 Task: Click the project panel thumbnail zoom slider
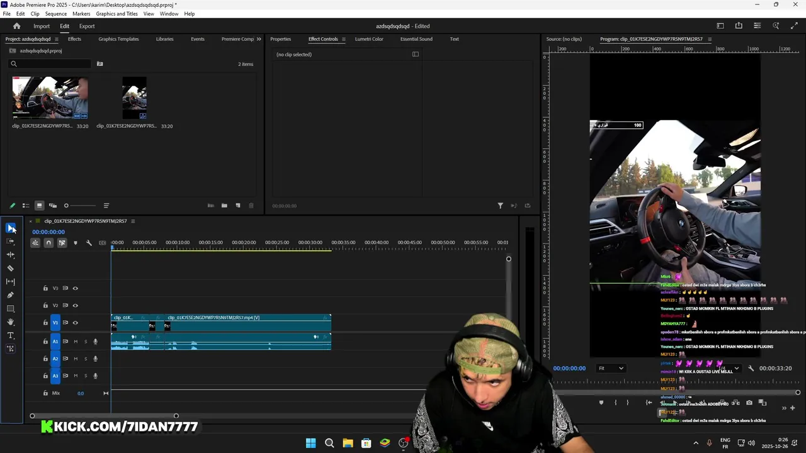81,206
